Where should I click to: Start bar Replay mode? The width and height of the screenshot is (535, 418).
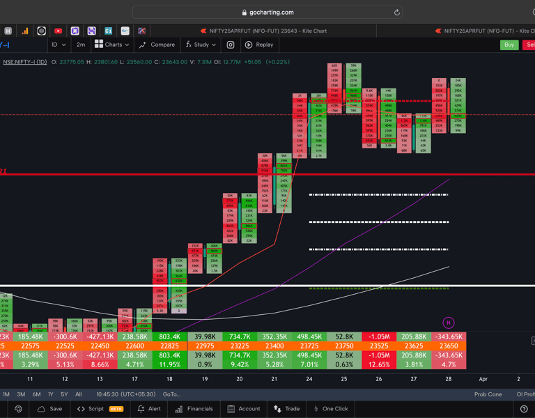point(259,45)
